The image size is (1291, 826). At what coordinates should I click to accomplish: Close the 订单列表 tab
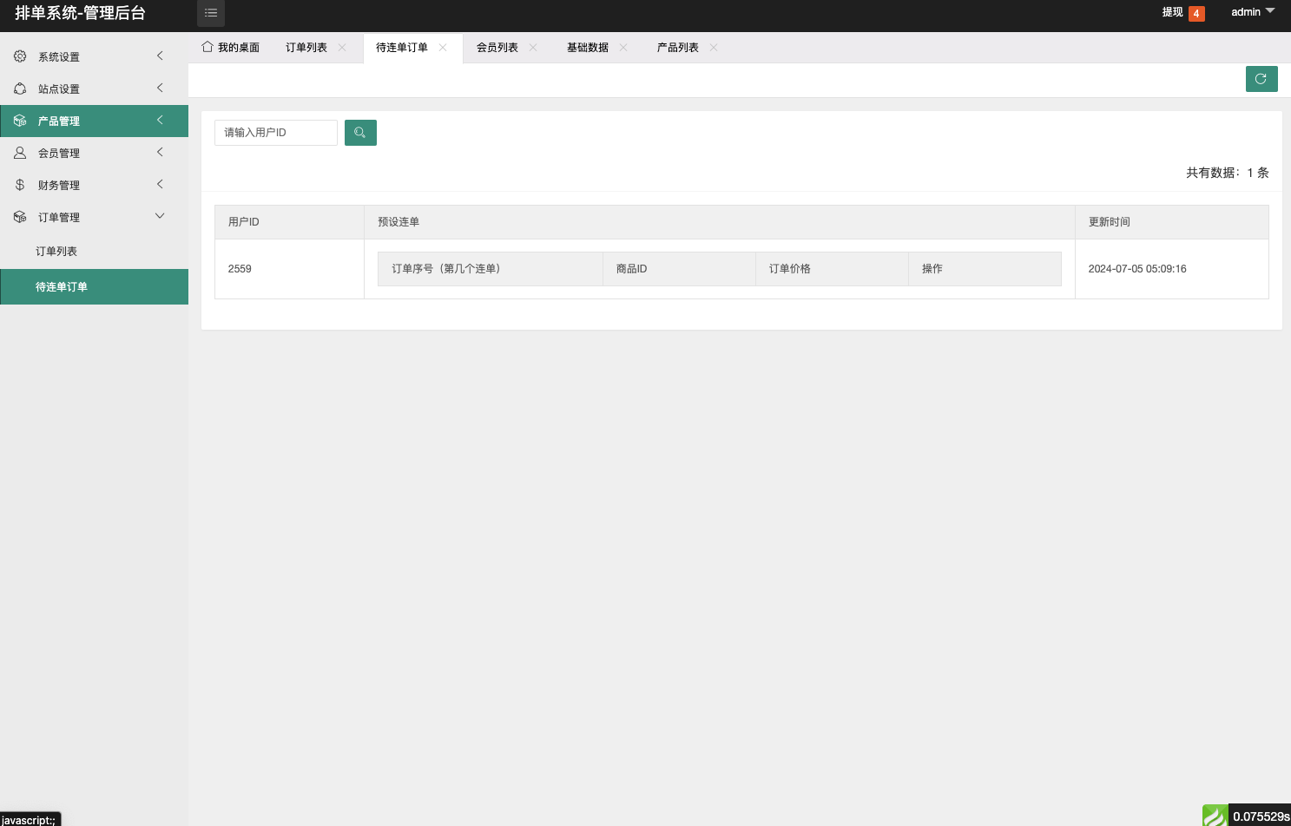[x=342, y=48]
